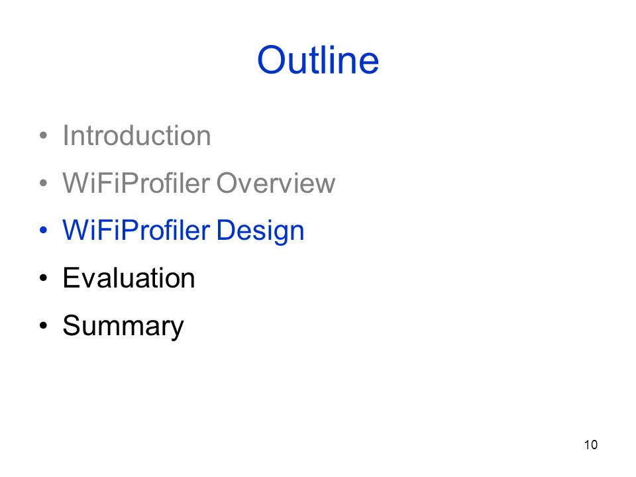The height and width of the screenshot is (477, 636).
Task: Click the capital I of Introduction
Action: pyautogui.click(x=66, y=135)
